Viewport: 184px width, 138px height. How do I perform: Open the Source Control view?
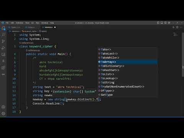[x=3, y=41]
